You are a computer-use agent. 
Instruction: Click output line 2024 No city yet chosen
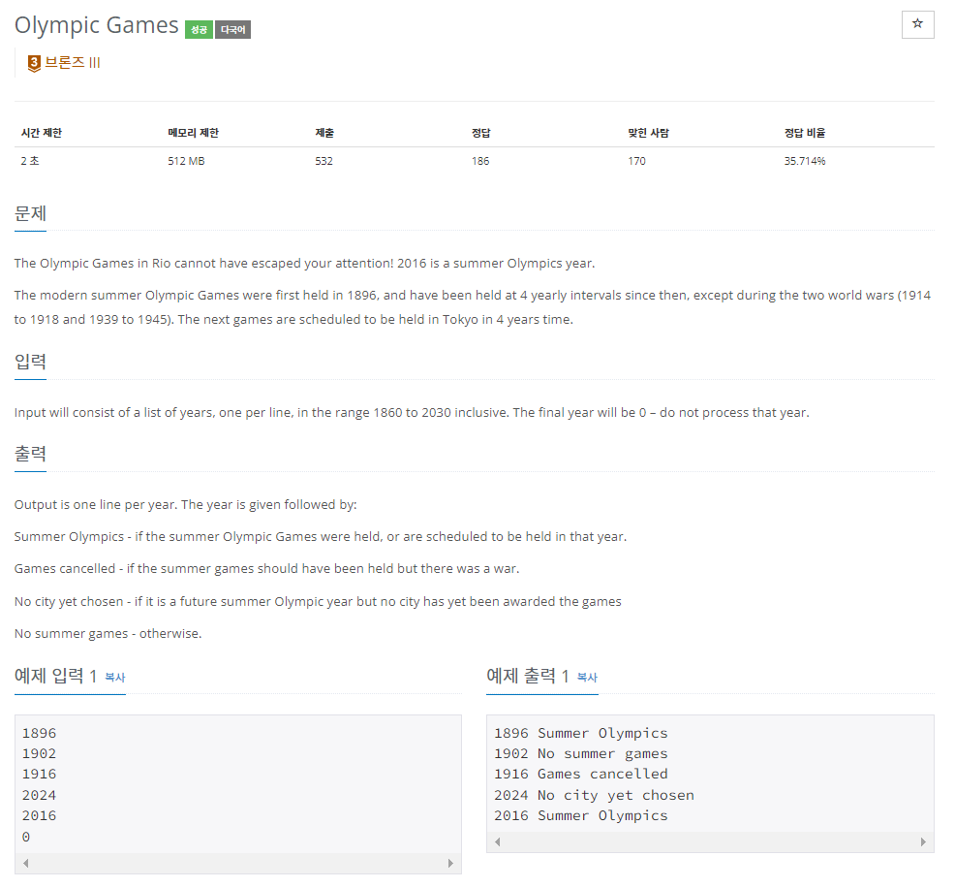[x=594, y=795]
